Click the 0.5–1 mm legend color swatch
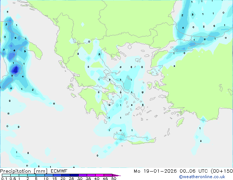The height and width of the screenshot is (180, 233). coord(15,175)
